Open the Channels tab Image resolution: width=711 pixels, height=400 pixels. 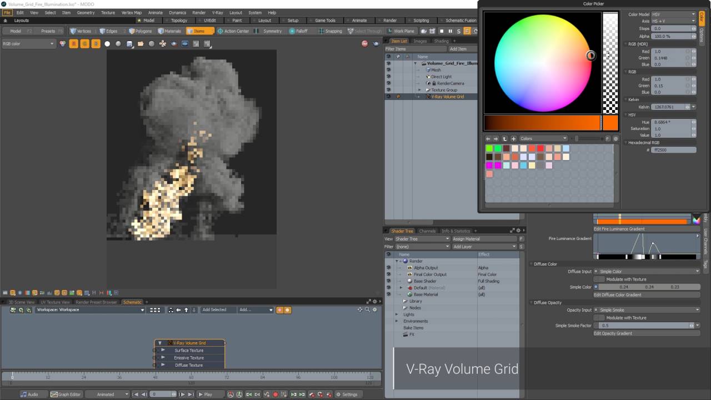[427, 231]
